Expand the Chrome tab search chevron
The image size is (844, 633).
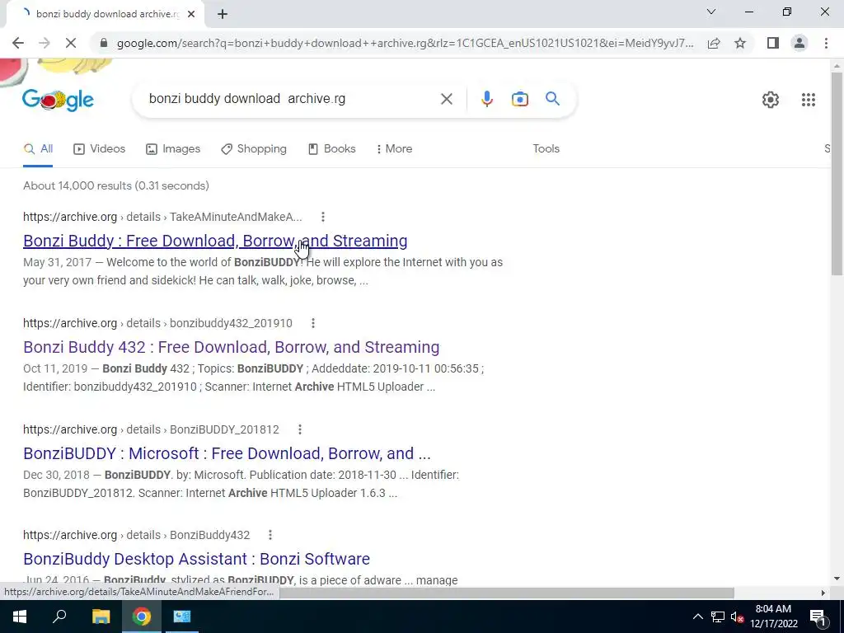pos(711,12)
